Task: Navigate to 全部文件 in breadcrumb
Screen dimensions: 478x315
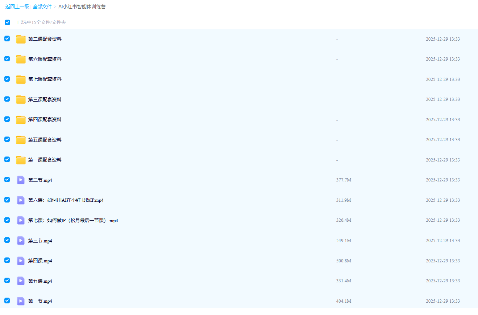Action: (x=42, y=7)
